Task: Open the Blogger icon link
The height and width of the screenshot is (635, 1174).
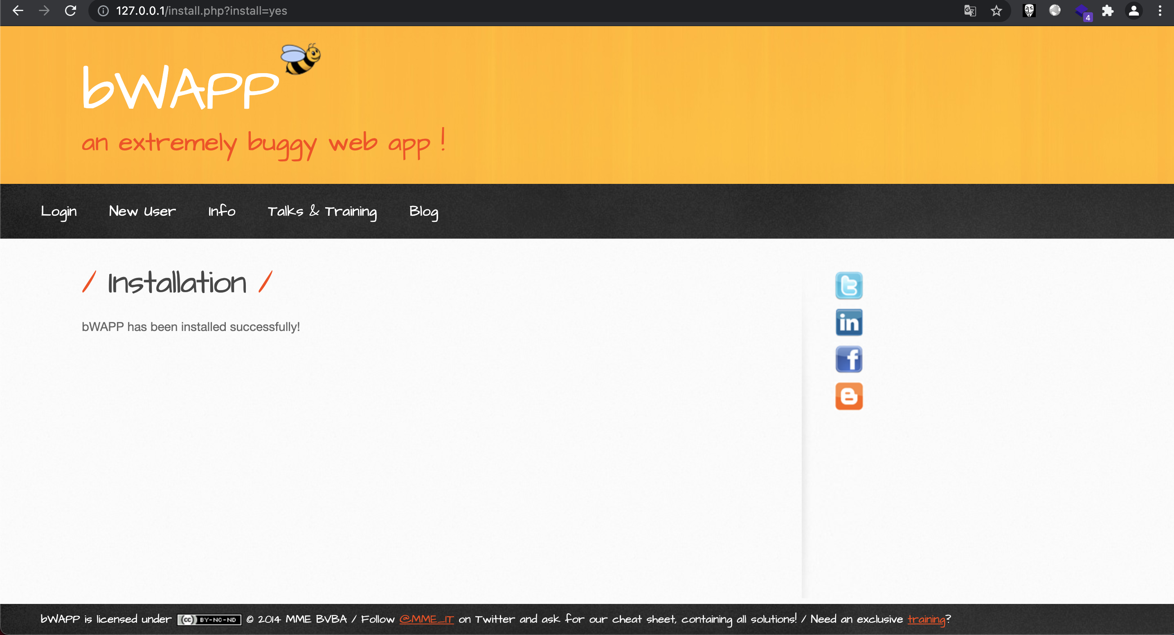Action: 849,396
